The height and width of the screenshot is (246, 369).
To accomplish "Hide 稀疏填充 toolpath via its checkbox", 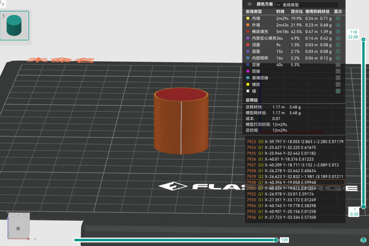I will click(338, 32).
